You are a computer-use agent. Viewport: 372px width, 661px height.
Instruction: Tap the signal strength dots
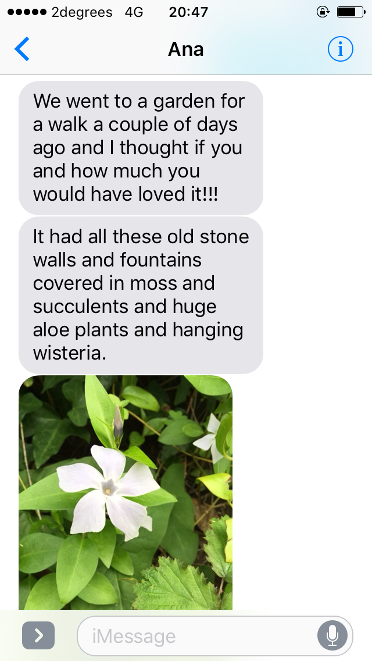point(27,12)
